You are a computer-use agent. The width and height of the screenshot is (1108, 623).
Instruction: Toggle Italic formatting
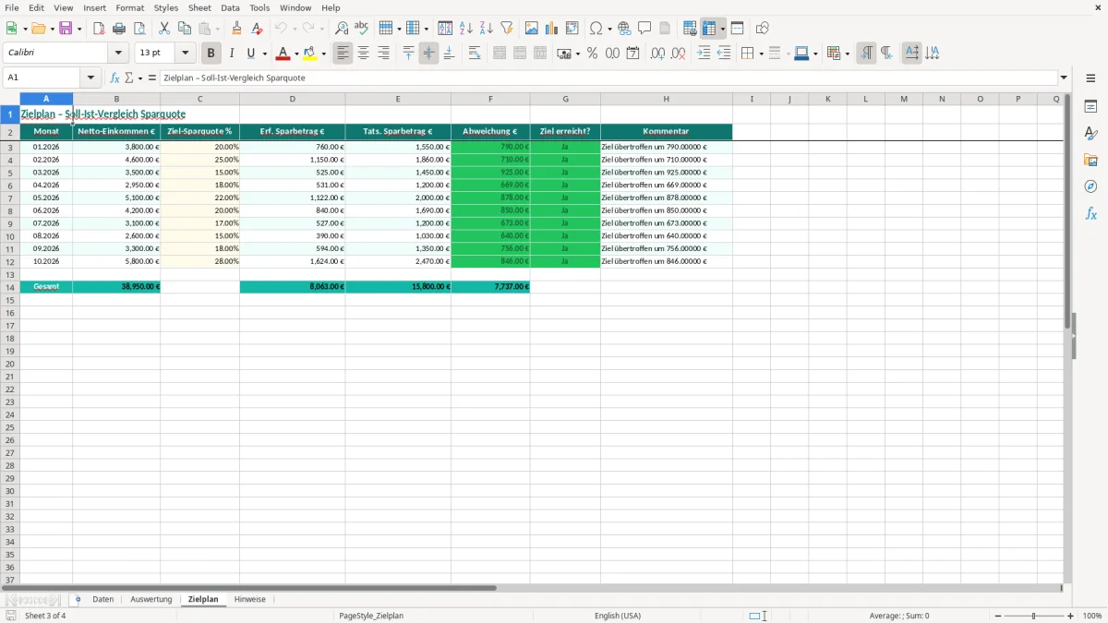(232, 54)
